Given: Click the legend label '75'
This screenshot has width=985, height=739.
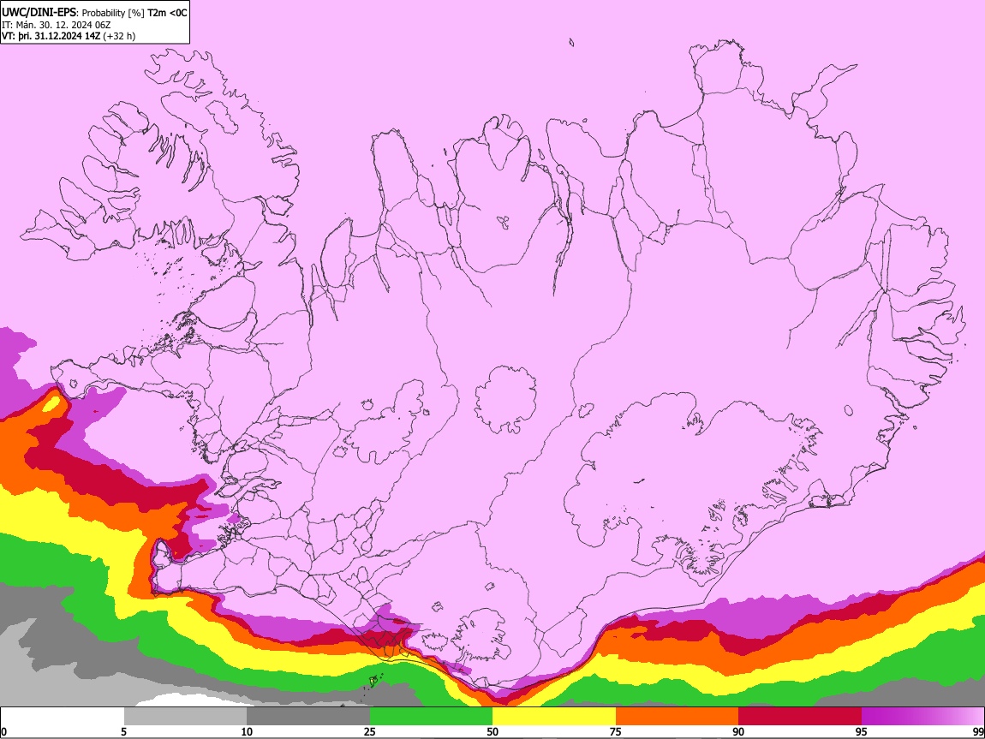Looking at the screenshot, I should (616, 731).
